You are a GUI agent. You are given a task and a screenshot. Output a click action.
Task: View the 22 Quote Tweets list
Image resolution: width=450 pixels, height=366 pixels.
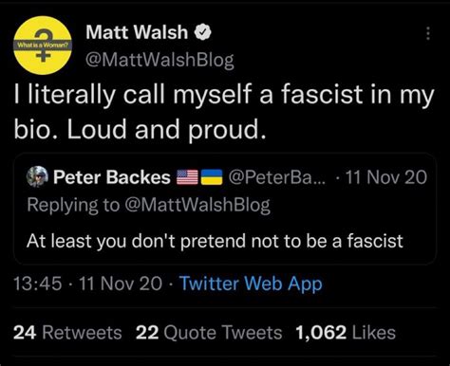(209, 333)
